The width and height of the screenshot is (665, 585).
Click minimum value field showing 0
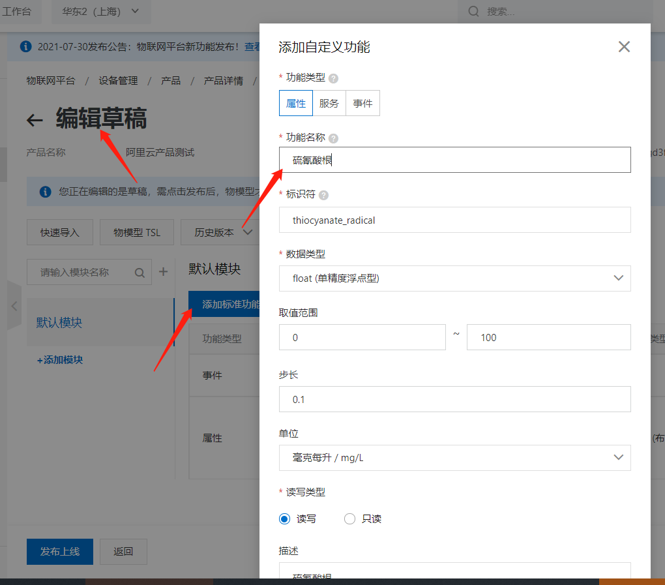(x=362, y=337)
